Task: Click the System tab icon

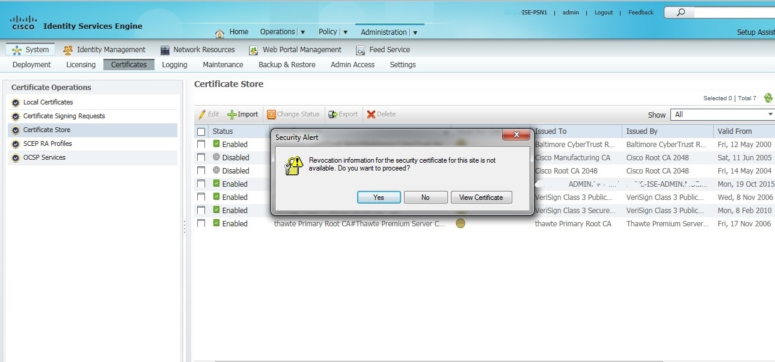Action: [17, 50]
